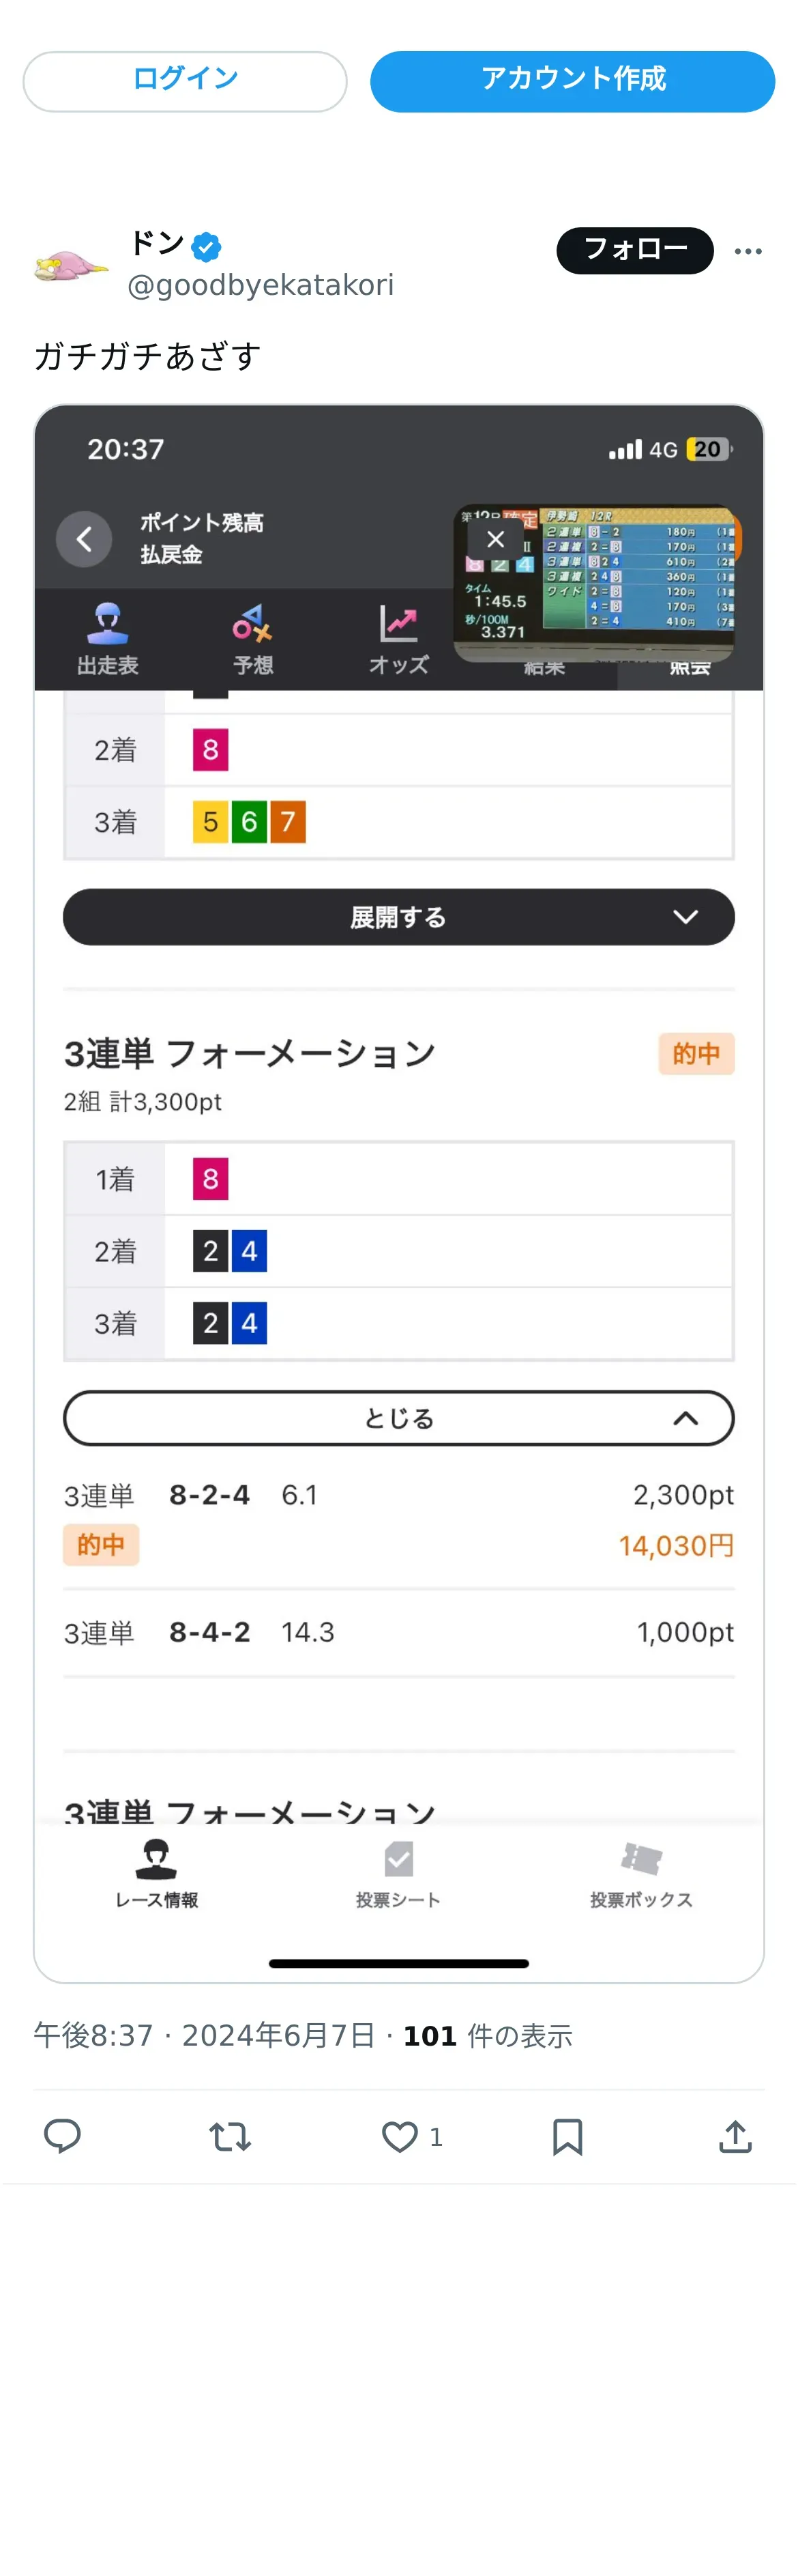Follow ドン with the フォロー button
The height and width of the screenshot is (2576, 798).
point(634,249)
